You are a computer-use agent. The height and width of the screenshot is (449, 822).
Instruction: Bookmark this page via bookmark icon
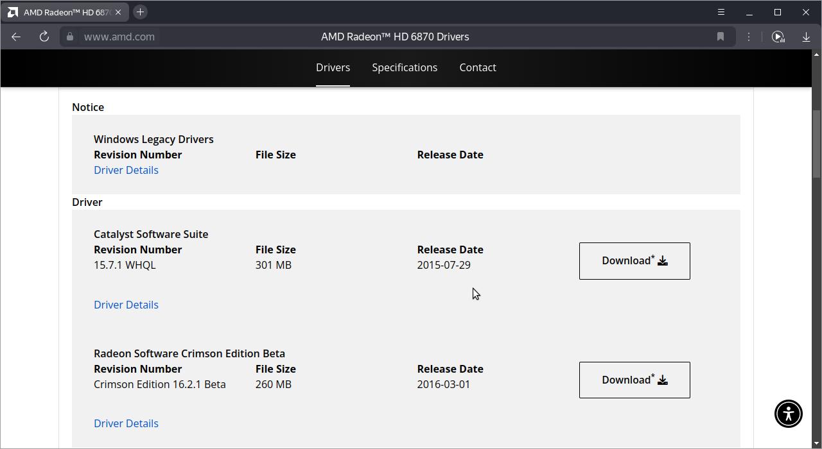pos(721,37)
